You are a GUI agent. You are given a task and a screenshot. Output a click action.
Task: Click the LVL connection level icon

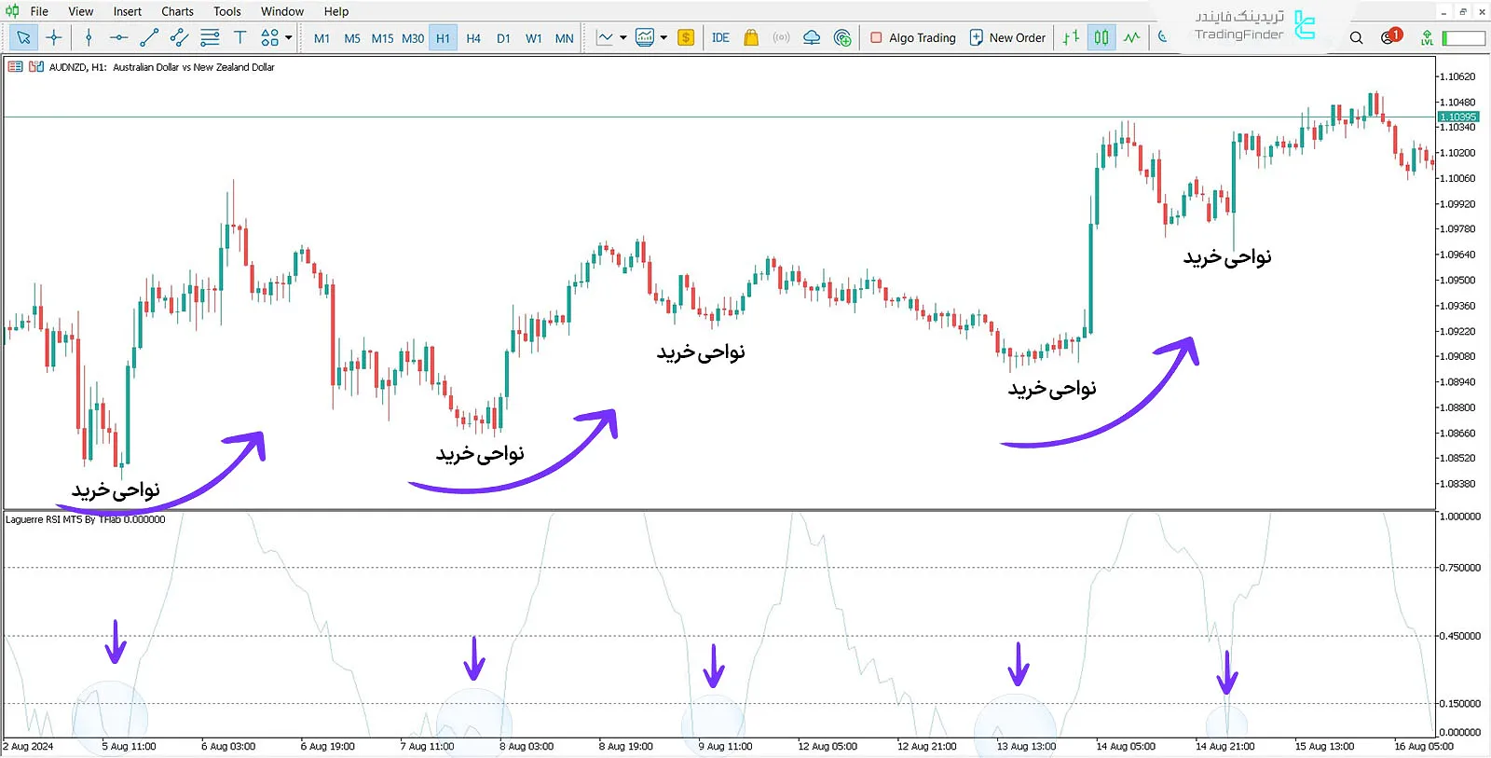(1427, 37)
